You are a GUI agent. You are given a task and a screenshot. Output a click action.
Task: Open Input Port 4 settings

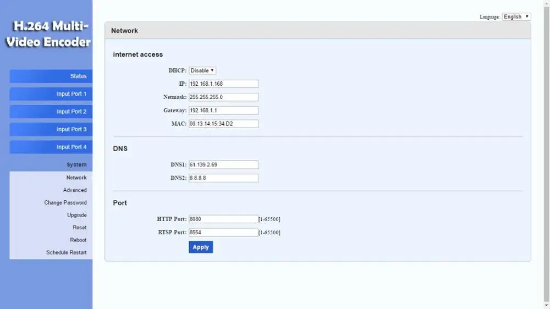pos(51,147)
